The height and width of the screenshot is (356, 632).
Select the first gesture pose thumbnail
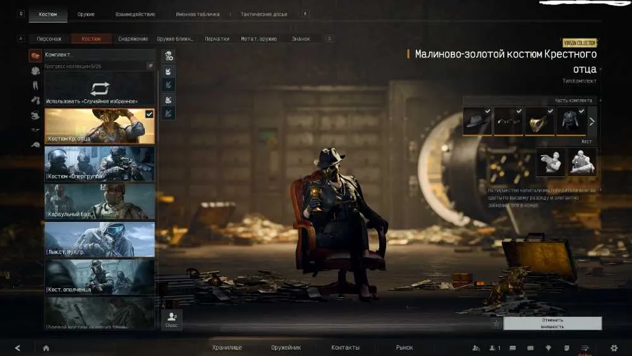tap(550, 162)
